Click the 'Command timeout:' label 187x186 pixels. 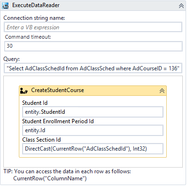(28, 37)
